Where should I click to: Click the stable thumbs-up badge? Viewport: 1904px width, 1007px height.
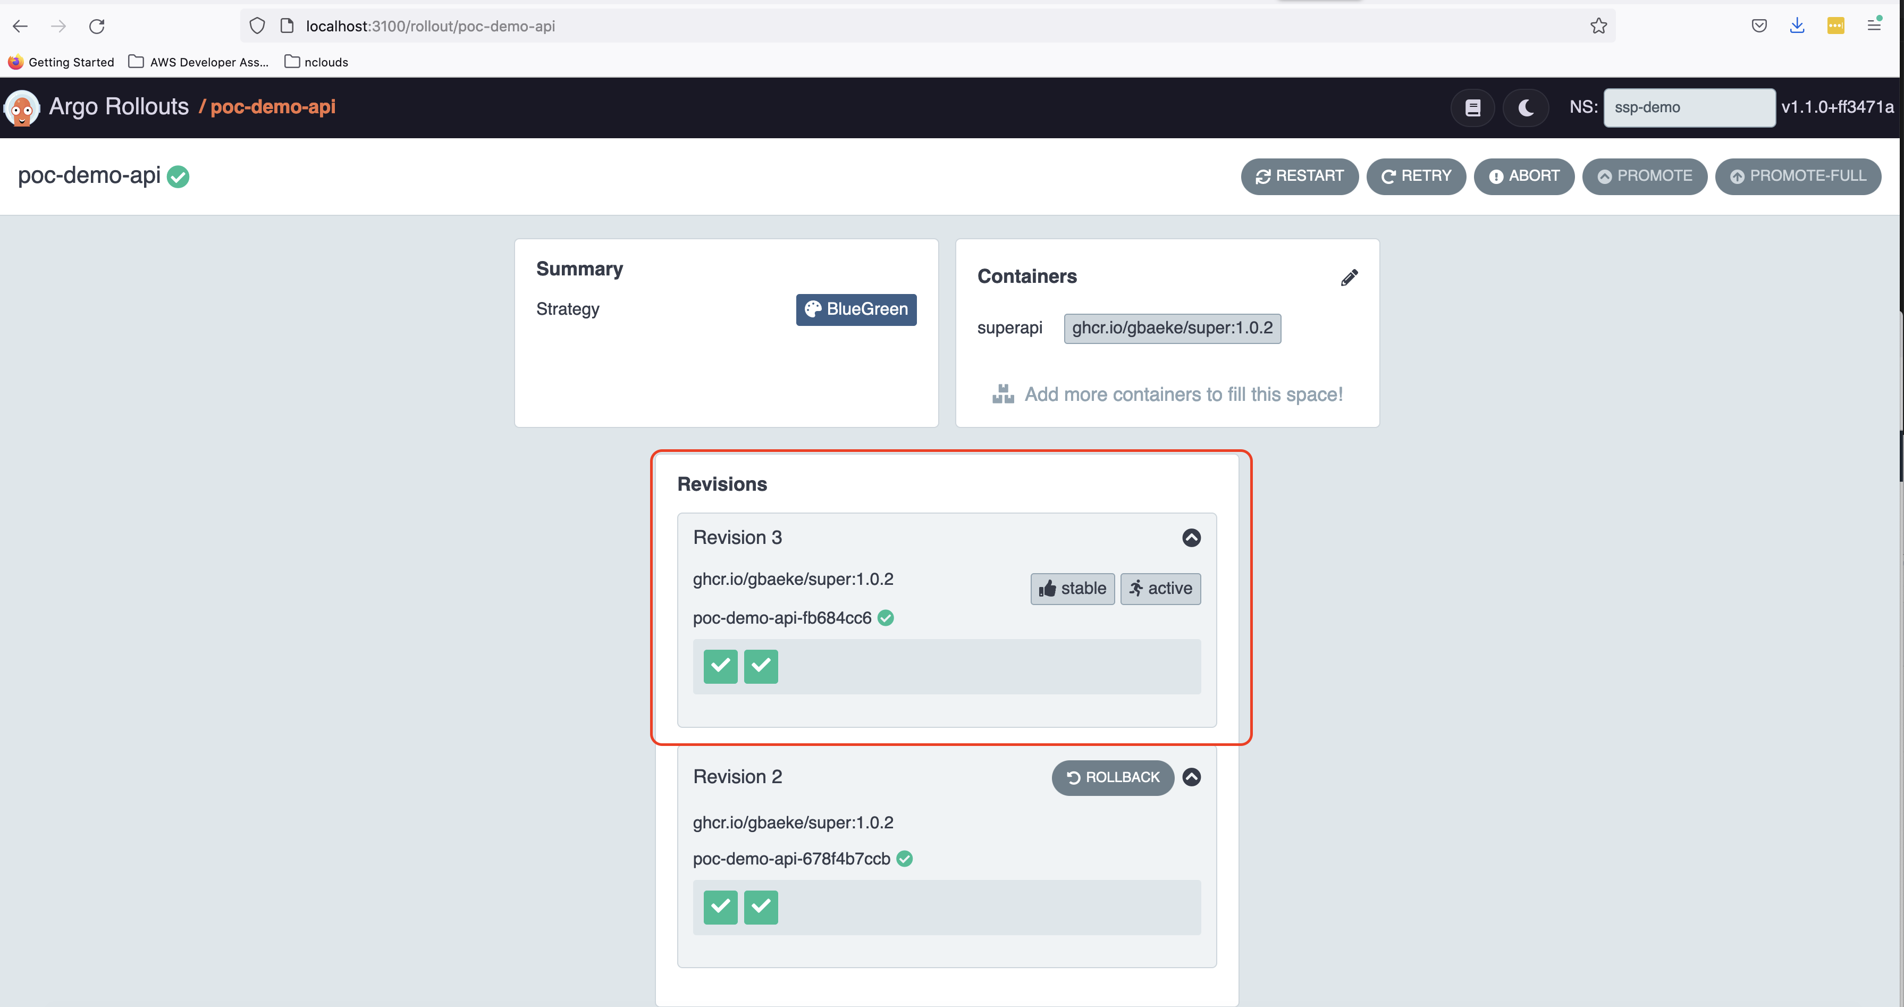tap(1073, 589)
